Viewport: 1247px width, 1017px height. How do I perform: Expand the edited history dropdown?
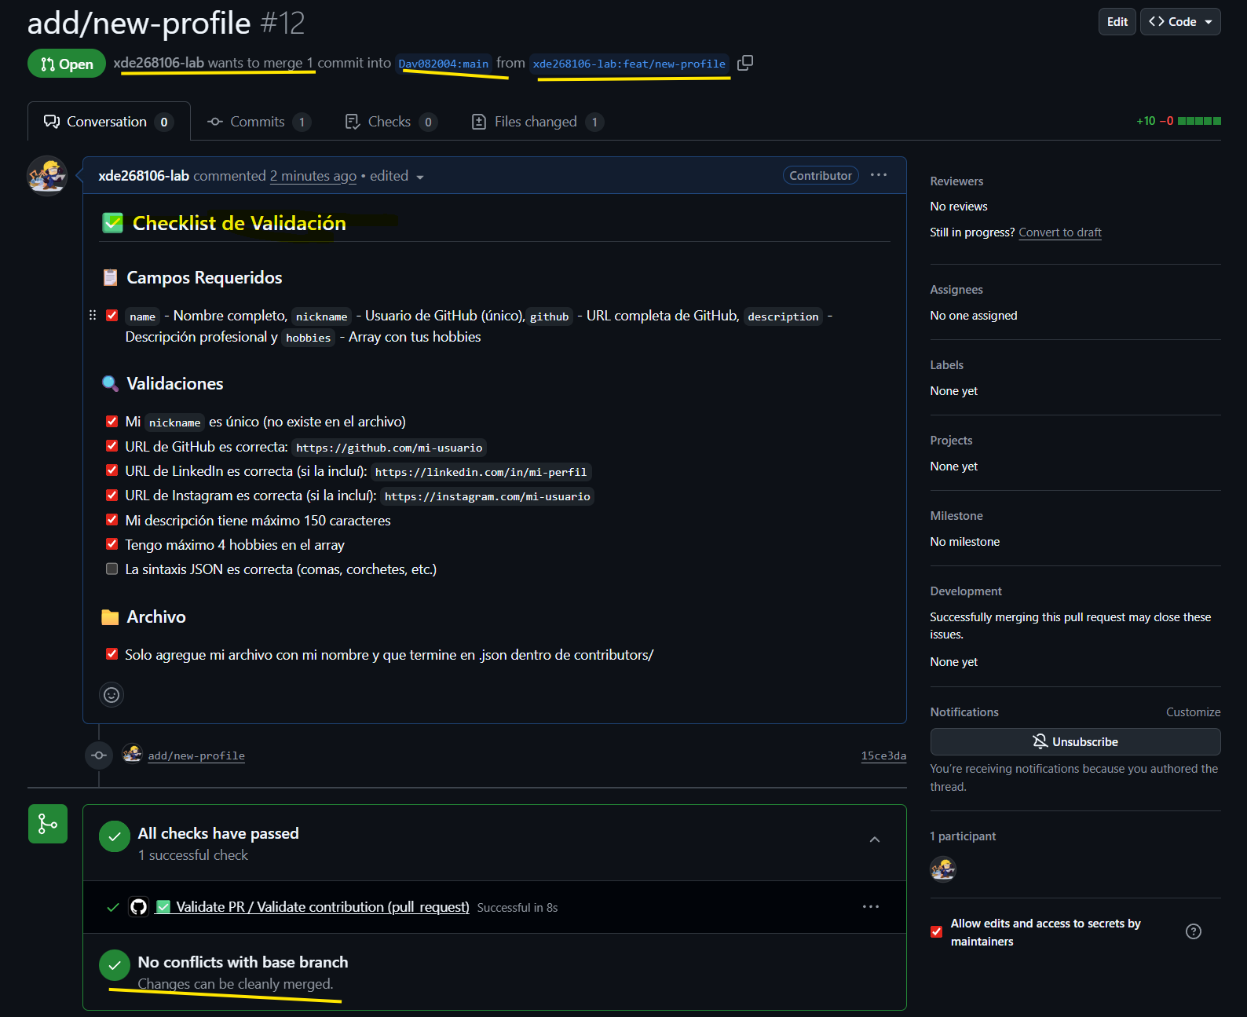tap(420, 177)
